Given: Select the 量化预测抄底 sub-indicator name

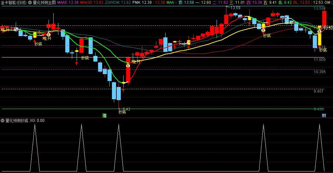Looking at the screenshot, I should 17,121.
